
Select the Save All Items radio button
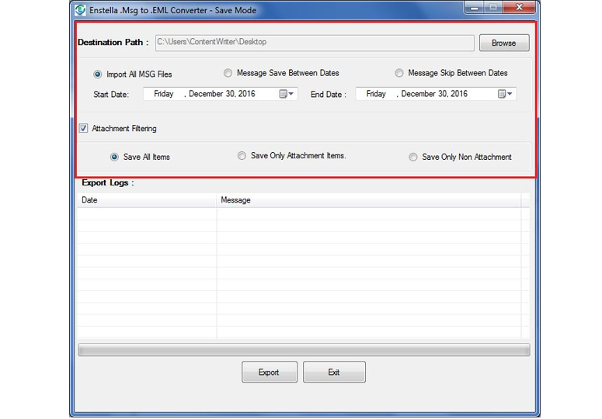[x=115, y=158]
